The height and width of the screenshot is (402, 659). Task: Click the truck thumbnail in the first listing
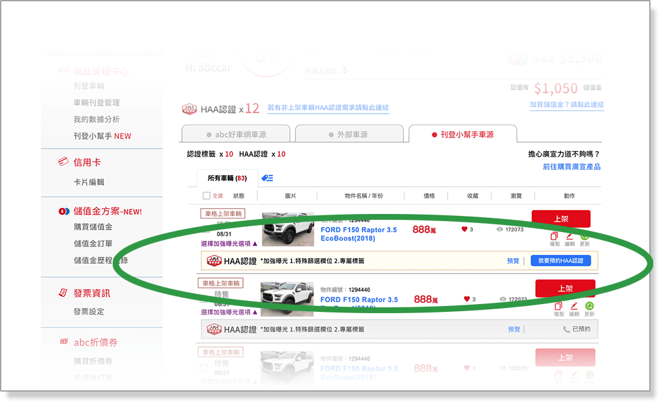point(288,229)
